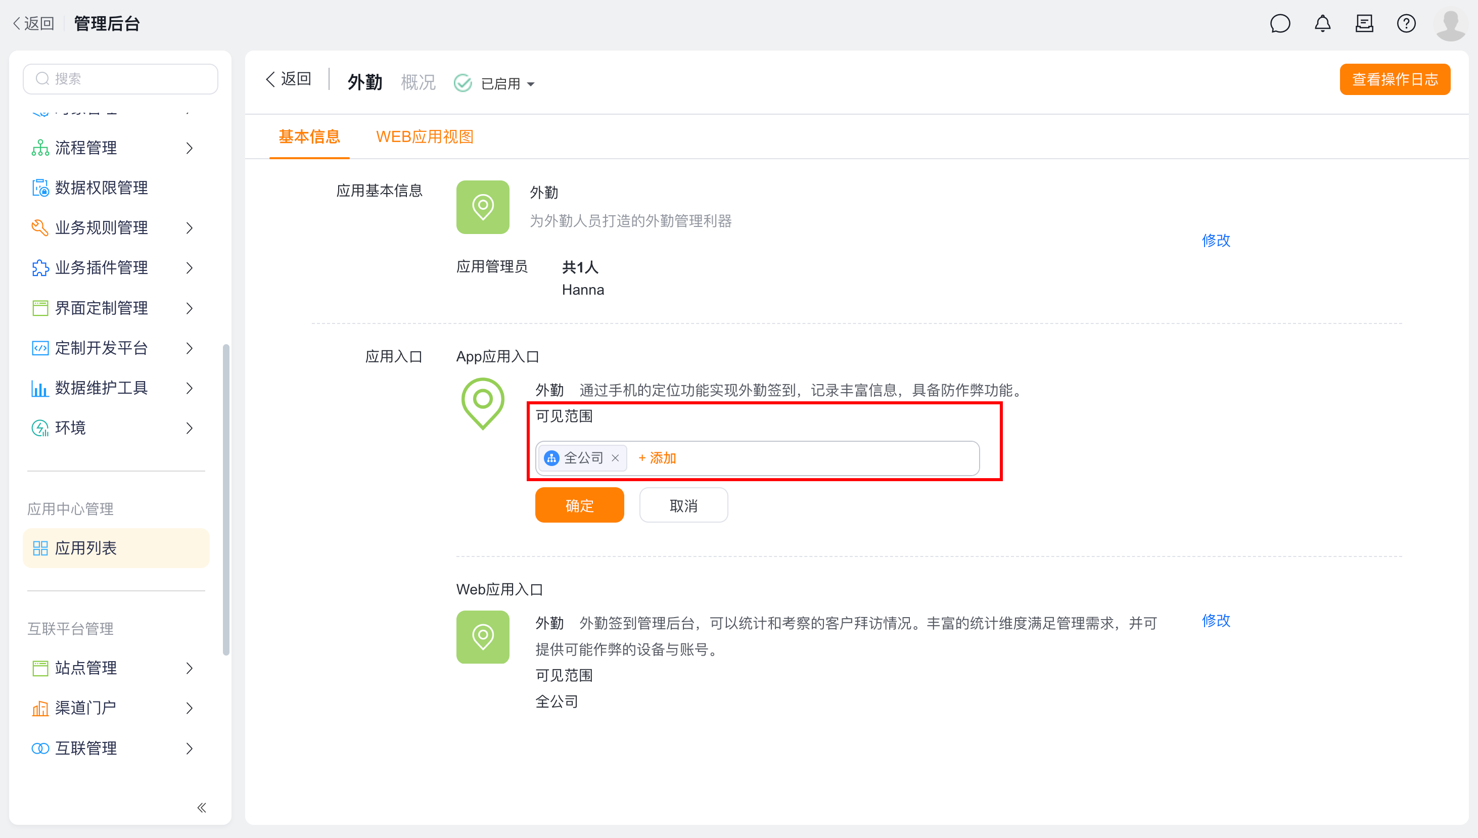Click the 业务规则管理 wrench icon
Image resolution: width=1478 pixels, height=838 pixels.
click(40, 228)
